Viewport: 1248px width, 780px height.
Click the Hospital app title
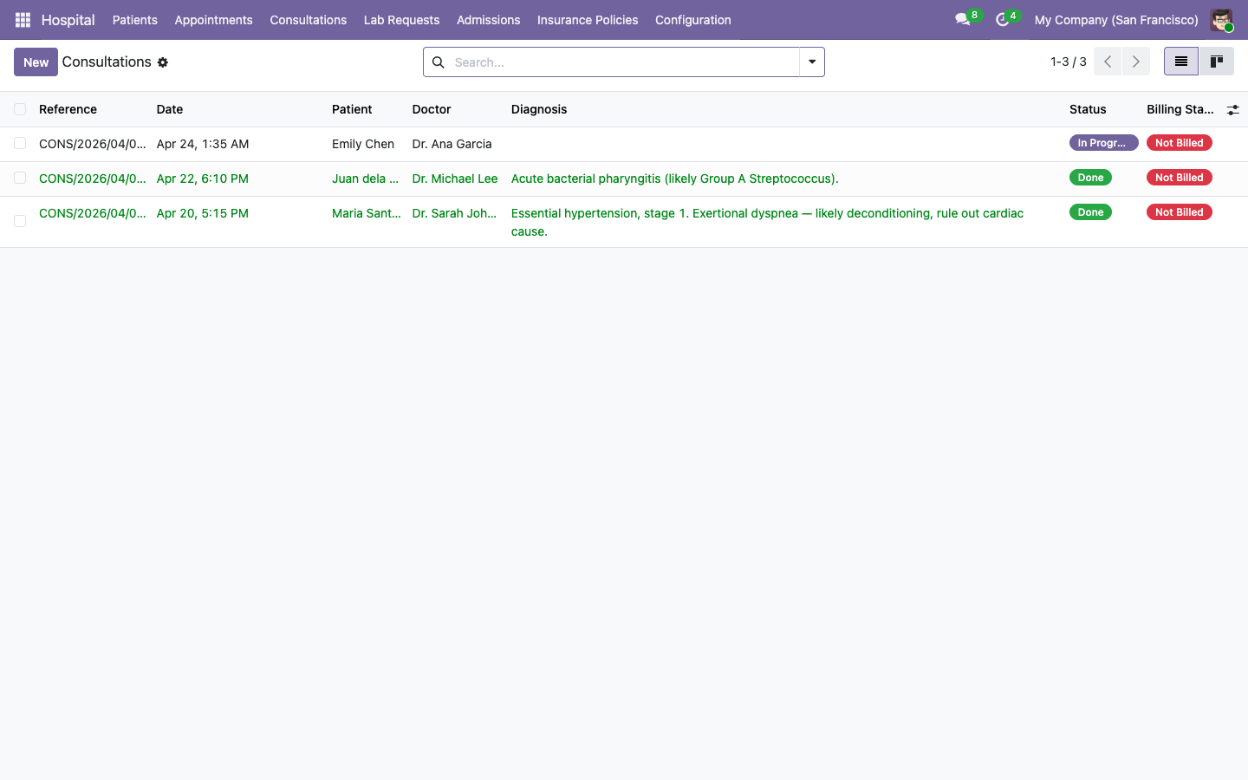coord(68,19)
